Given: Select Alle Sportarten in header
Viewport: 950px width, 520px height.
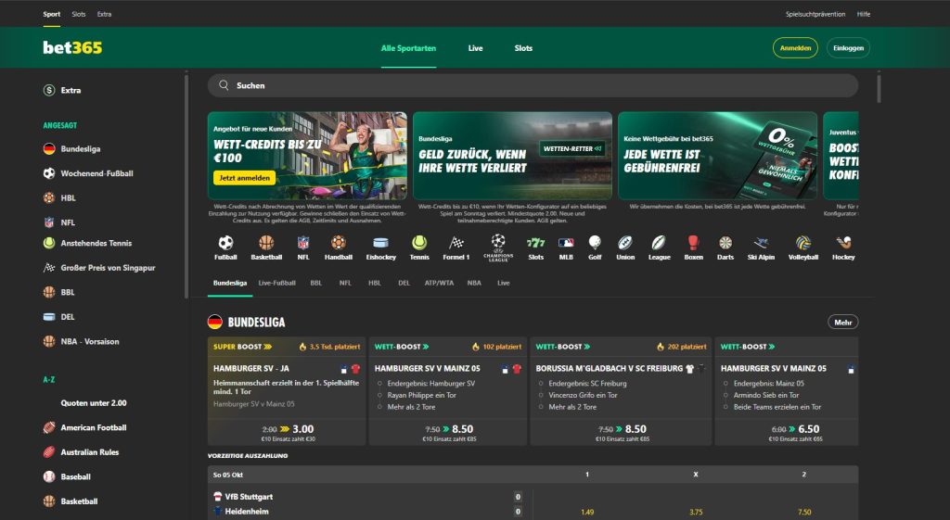Looking at the screenshot, I should [x=408, y=48].
